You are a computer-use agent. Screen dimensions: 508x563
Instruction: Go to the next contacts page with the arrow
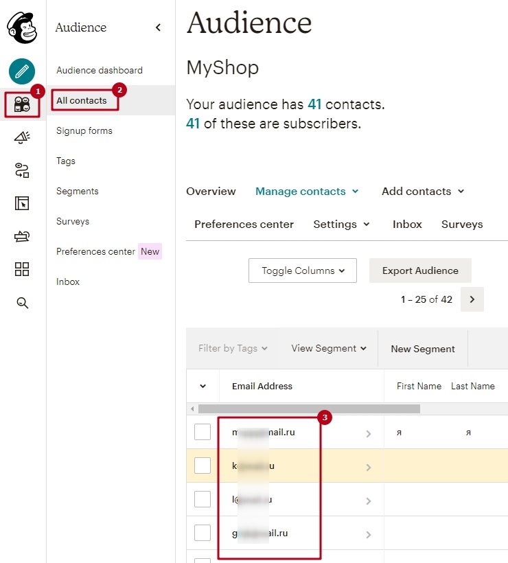tap(472, 299)
